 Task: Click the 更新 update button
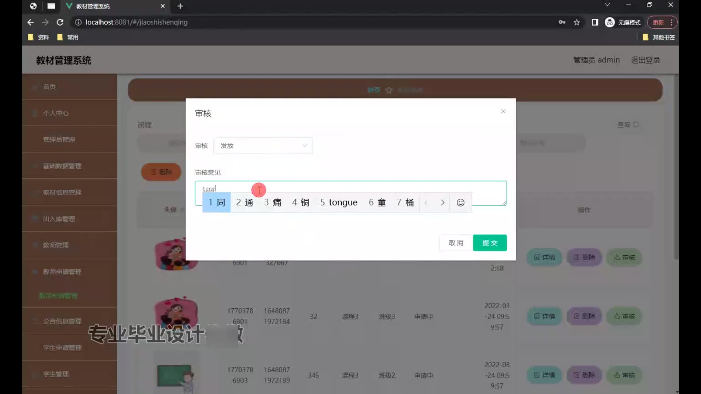[658, 22]
